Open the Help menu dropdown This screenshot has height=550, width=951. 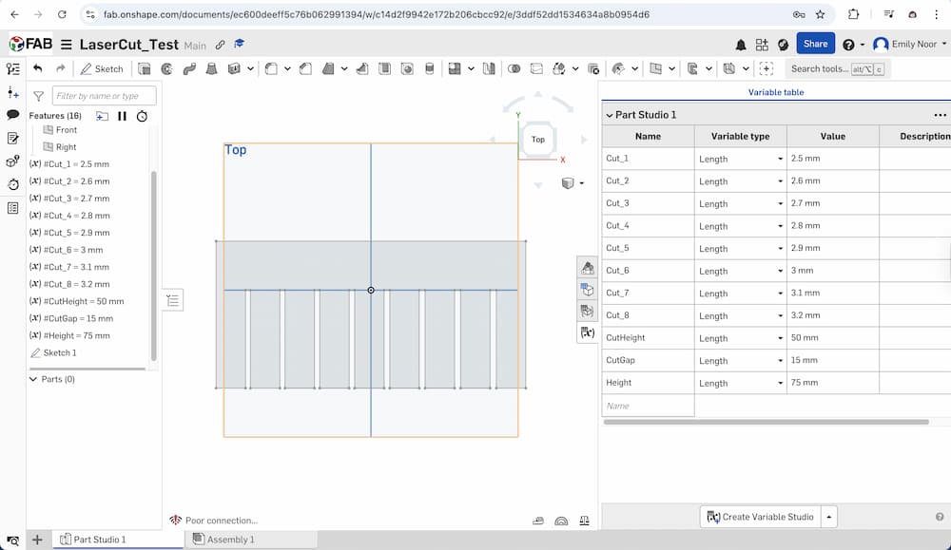(853, 45)
